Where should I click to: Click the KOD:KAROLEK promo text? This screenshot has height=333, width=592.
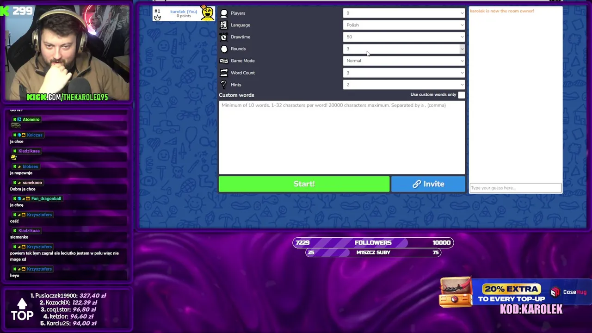pyautogui.click(x=531, y=309)
